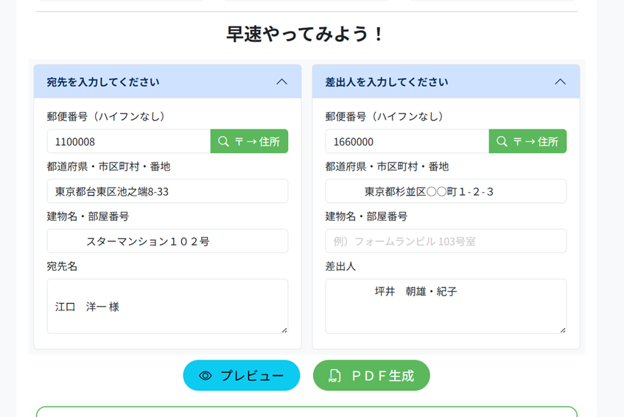Click the magnifier icon in sender postal lookup
The width and height of the screenshot is (624, 417).
[502, 141]
